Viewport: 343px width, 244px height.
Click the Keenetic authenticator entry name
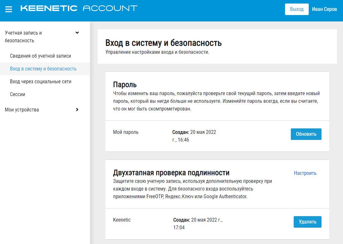point(122,220)
